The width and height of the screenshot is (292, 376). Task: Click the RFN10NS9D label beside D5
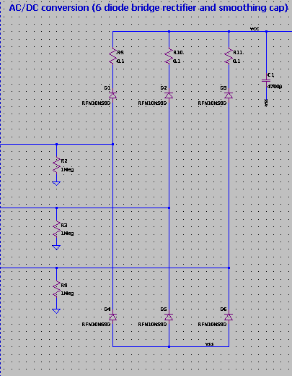tap(152, 325)
